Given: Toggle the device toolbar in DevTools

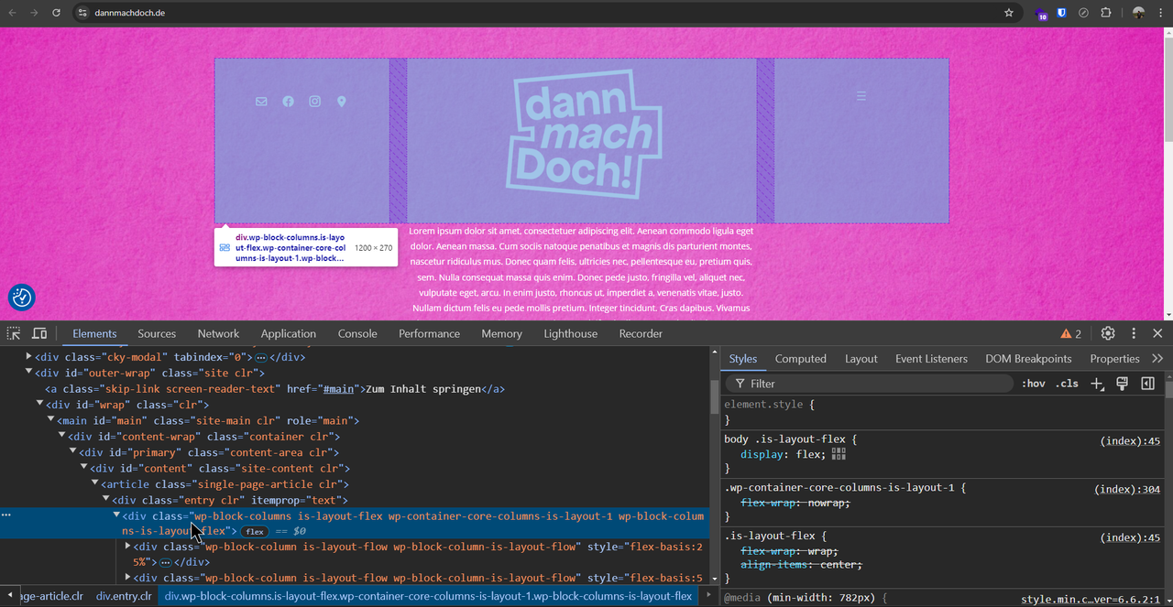Looking at the screenshot, I should (39, 333).
